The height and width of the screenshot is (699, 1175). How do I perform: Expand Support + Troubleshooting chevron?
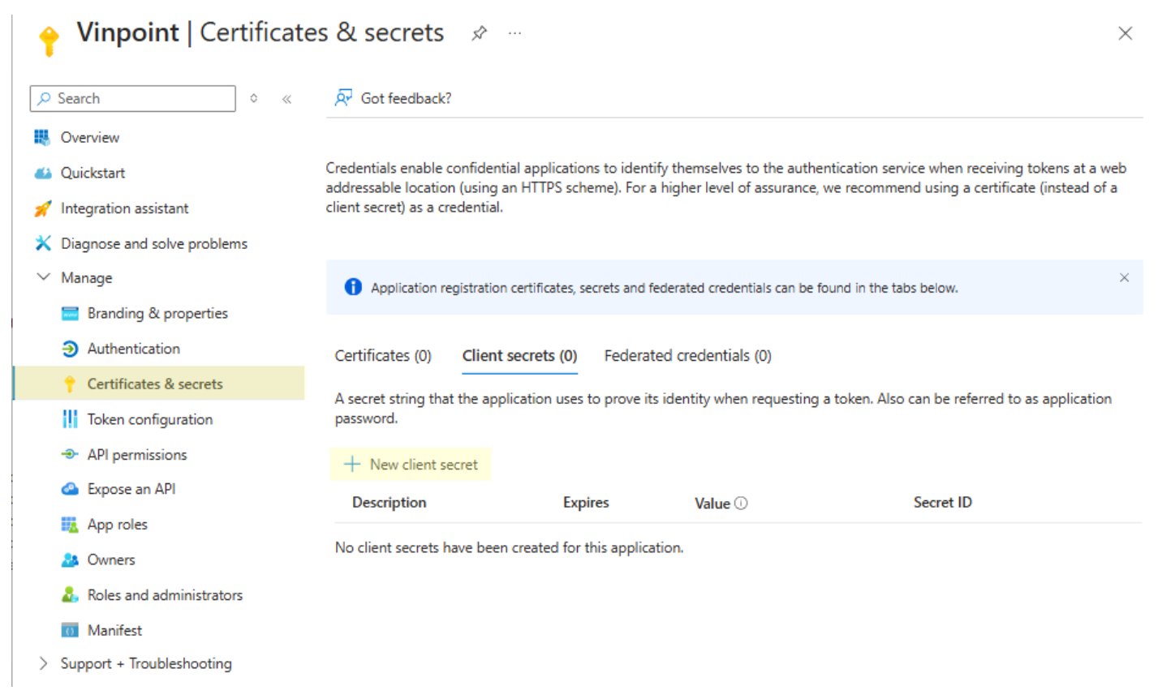[43, 663]
